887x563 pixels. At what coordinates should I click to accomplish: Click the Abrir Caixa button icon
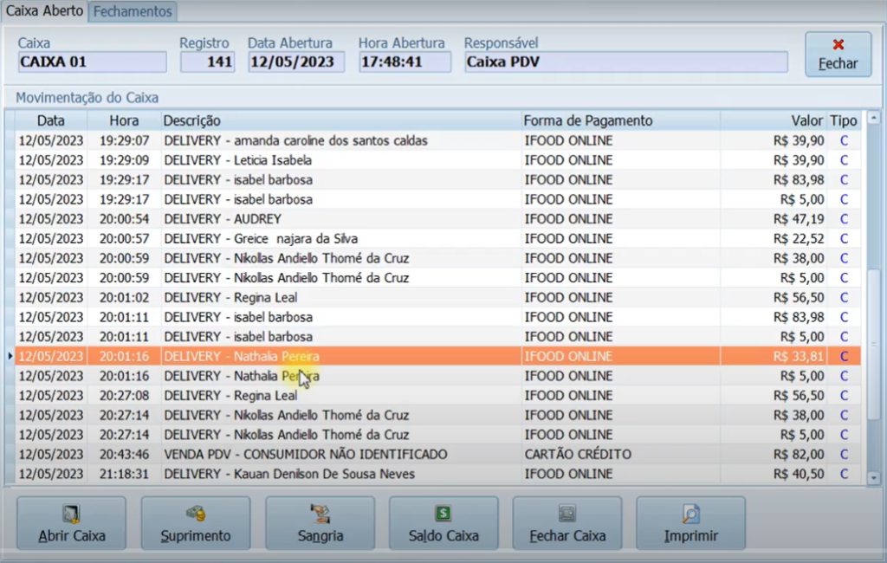(71, 514)
